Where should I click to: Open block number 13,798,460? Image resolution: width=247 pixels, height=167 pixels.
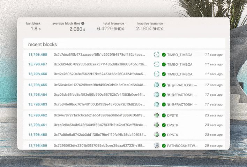(x=38, y=135)
